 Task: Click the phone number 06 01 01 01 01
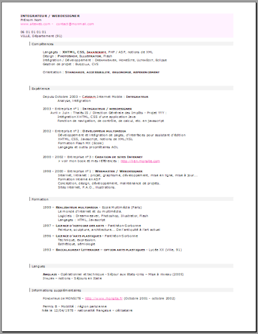[33, 32]
